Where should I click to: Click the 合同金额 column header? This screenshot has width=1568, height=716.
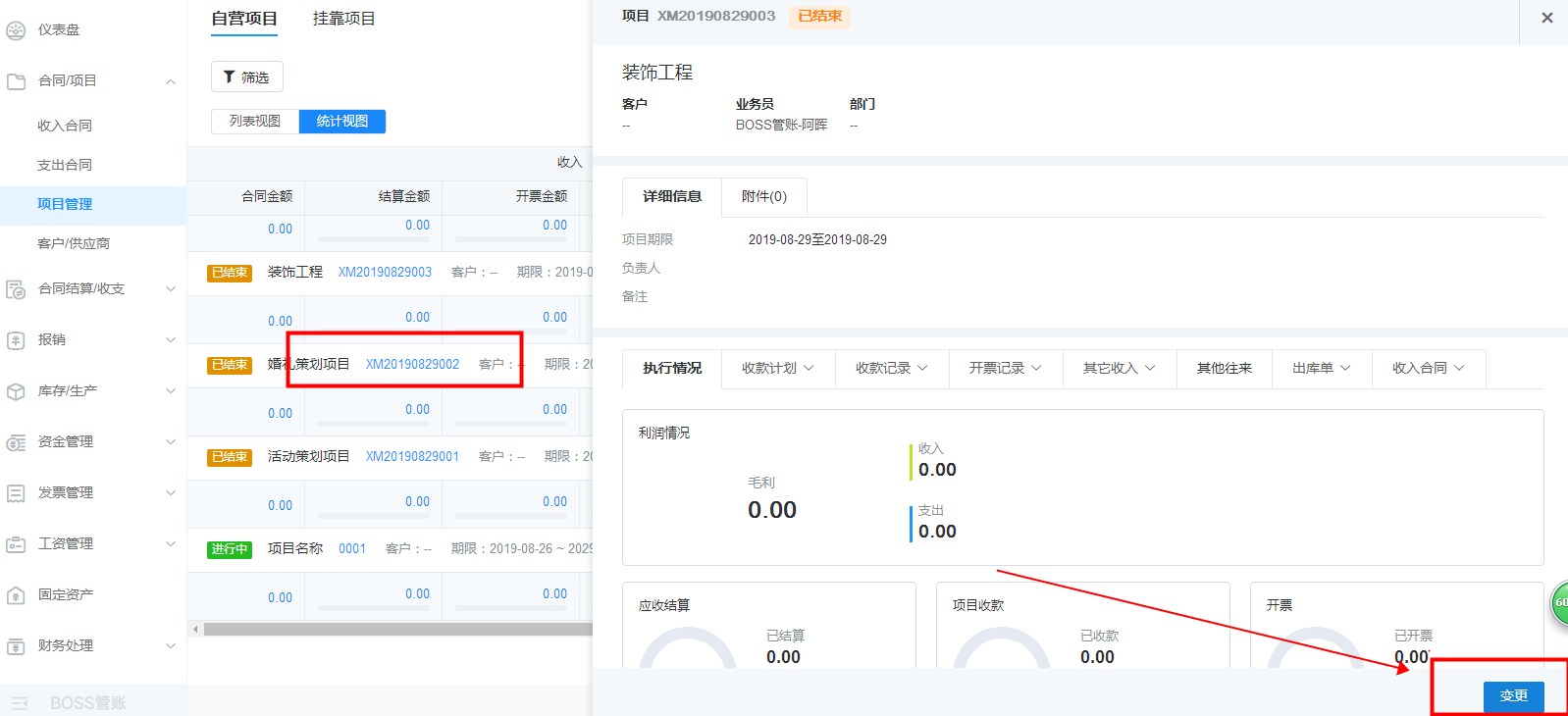(x=267, y=197)
